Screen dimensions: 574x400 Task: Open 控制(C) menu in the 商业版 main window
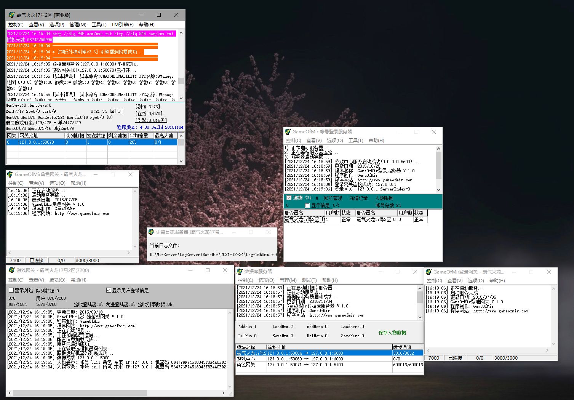pyautogui.click(x=16, y=25)
